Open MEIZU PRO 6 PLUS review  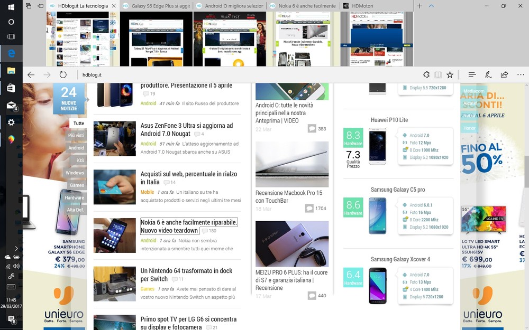[291, 280]
